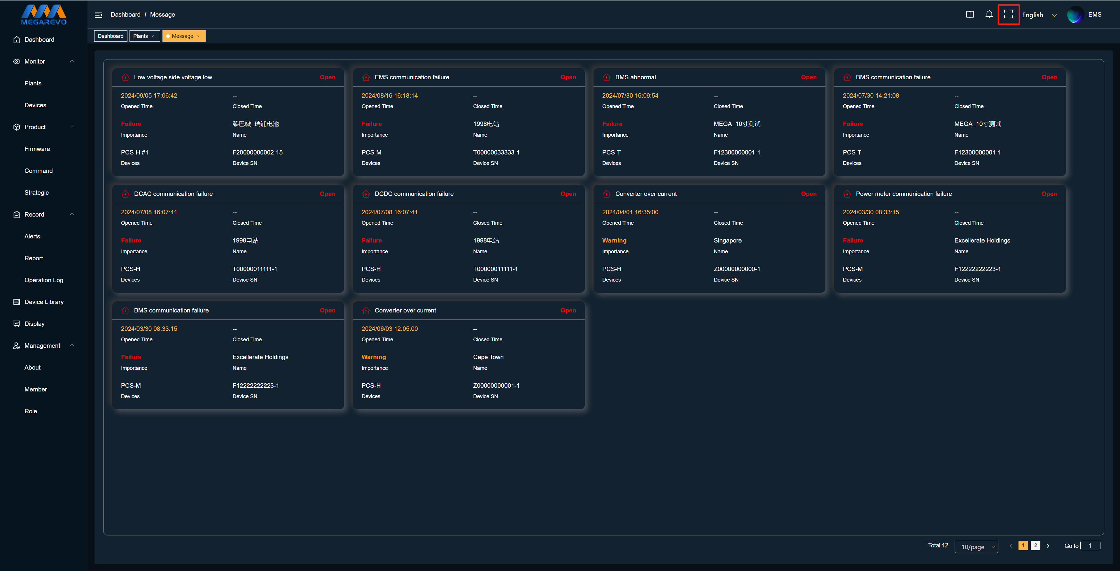Image resolution: width=1120 pixels, height=571 pixels.
Task: Open Role in the sidebar
Action: point(30,411)
